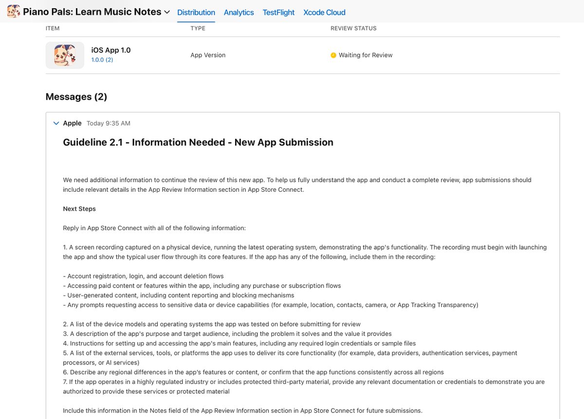The image size is (584, 419).
Task: Collapse the Apple message with the chevron
Action: pos(56,123)
